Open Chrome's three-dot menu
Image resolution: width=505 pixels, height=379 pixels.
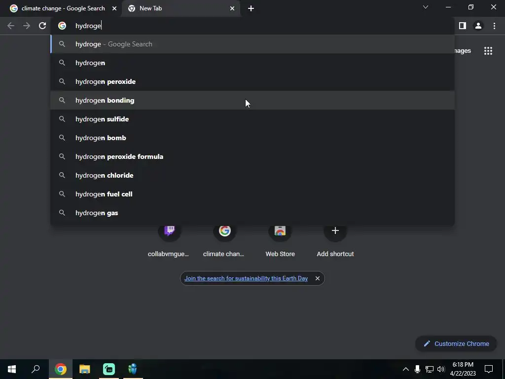point(494,26)
